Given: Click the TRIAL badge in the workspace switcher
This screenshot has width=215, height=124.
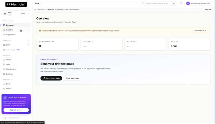Looking at the screenshot, I should [x=23, y=14].
